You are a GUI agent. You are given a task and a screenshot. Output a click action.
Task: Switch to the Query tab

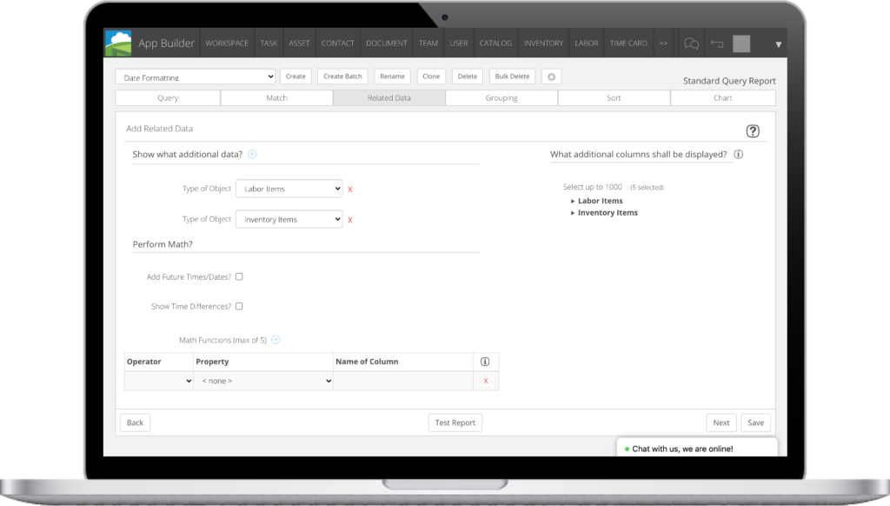point(168,97)
